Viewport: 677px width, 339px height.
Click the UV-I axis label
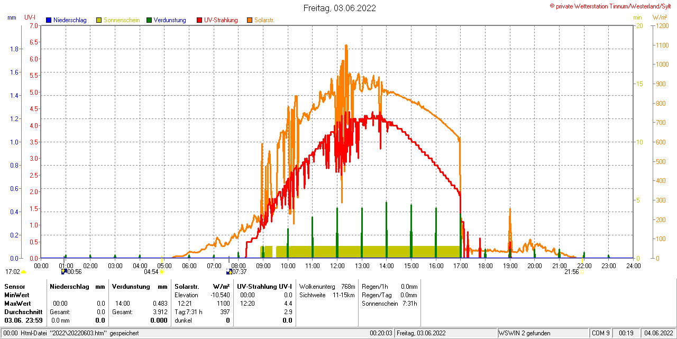click(30, 17)
